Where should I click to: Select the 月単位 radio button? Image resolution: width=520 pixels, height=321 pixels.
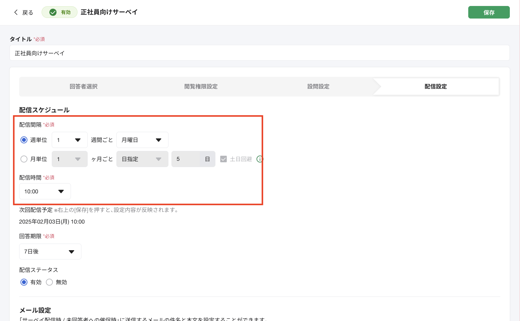click(24, 159)
